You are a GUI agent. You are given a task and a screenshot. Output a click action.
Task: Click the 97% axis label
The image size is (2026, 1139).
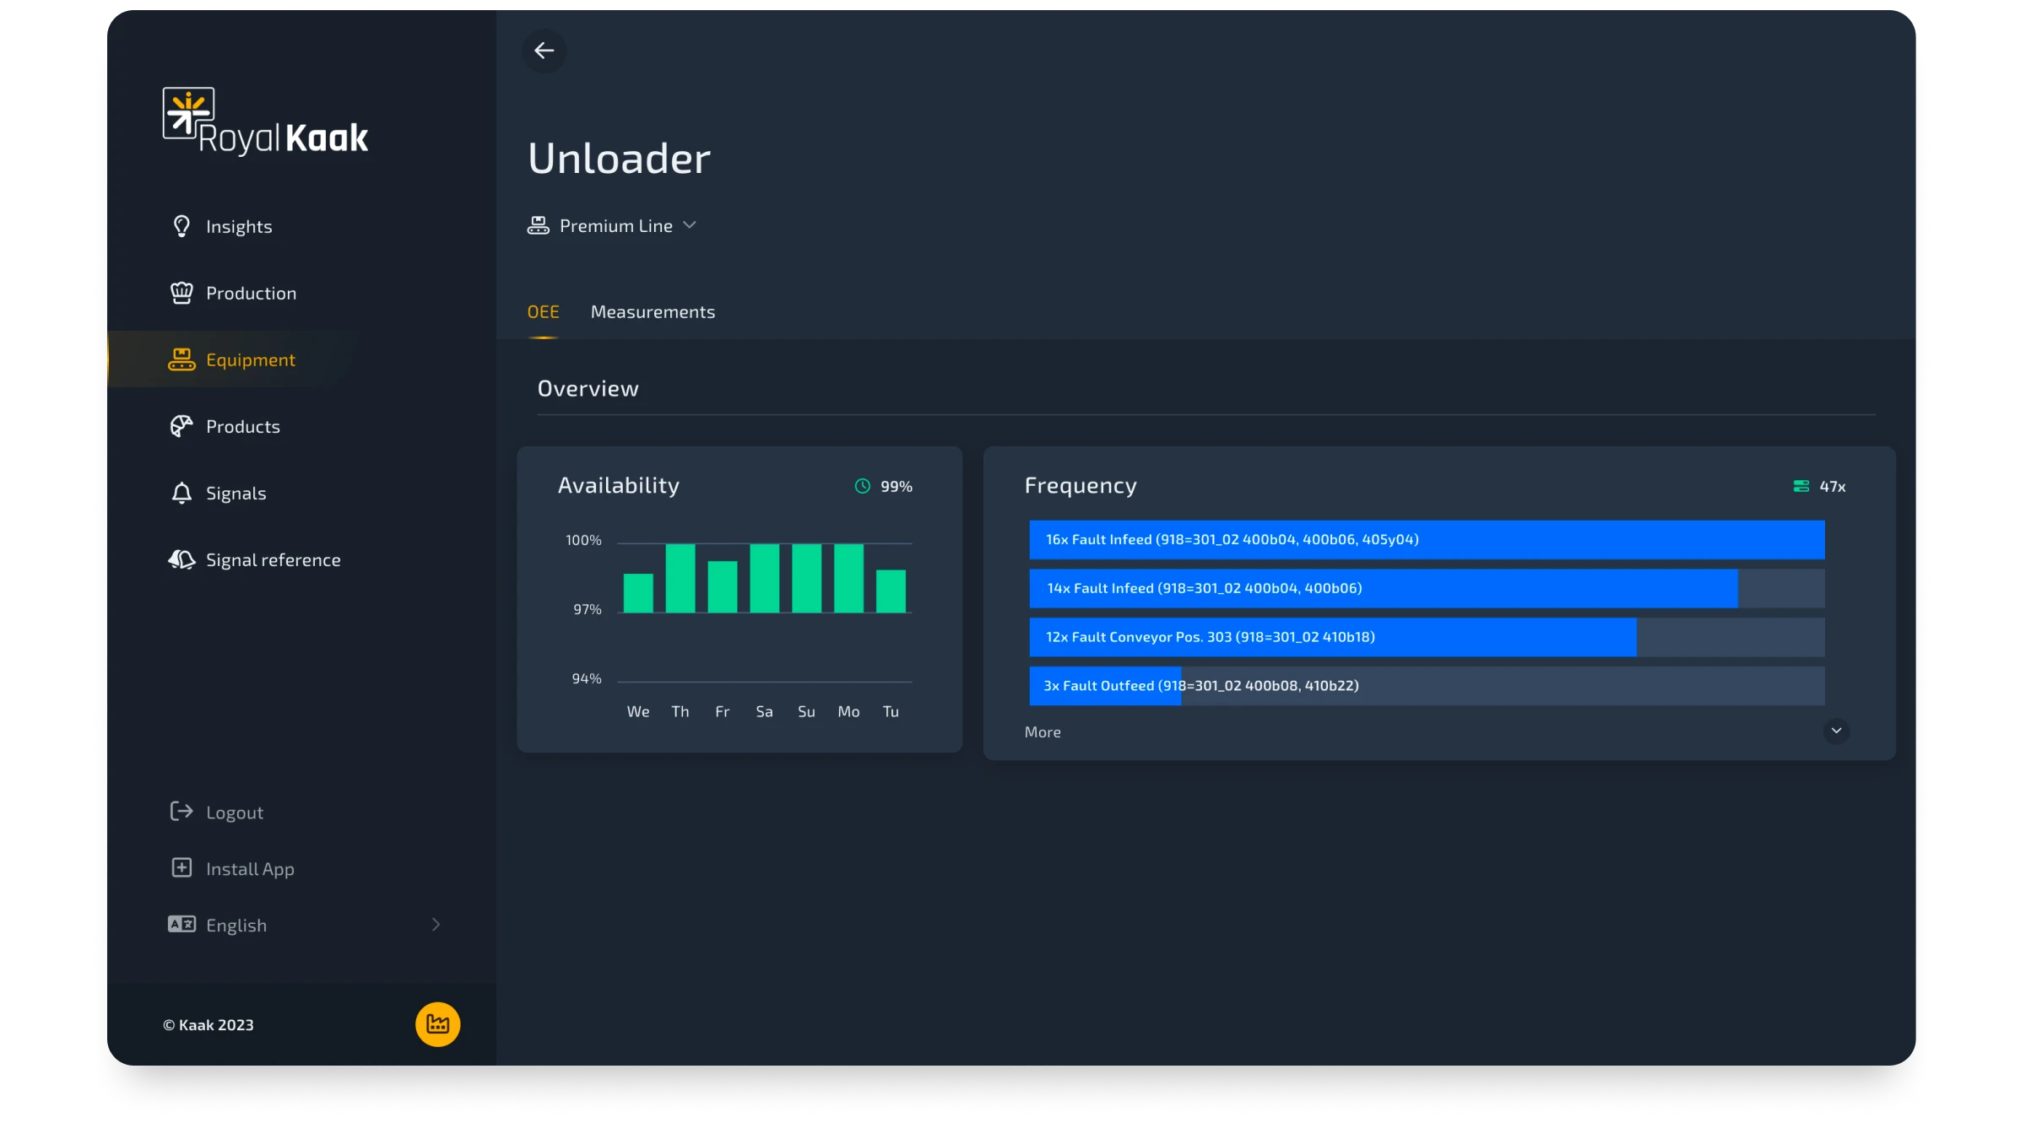pyautogui.click(x=588, y=609)
